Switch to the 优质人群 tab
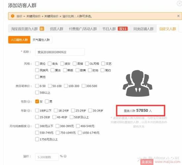This screenshot has height=165, width=182. (57, 29)
